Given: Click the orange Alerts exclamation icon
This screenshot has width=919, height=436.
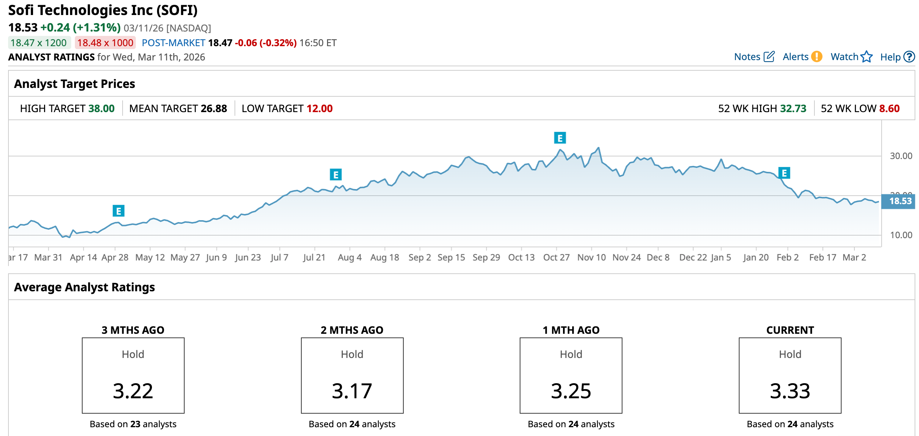Looking at the screenshot, I should (817, 57).
